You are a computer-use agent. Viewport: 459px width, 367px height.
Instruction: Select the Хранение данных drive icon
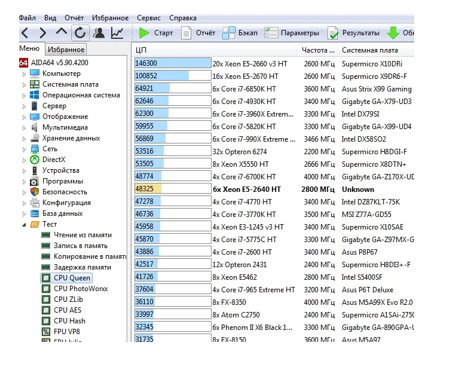pyautogui.click(x=35, y=138)
